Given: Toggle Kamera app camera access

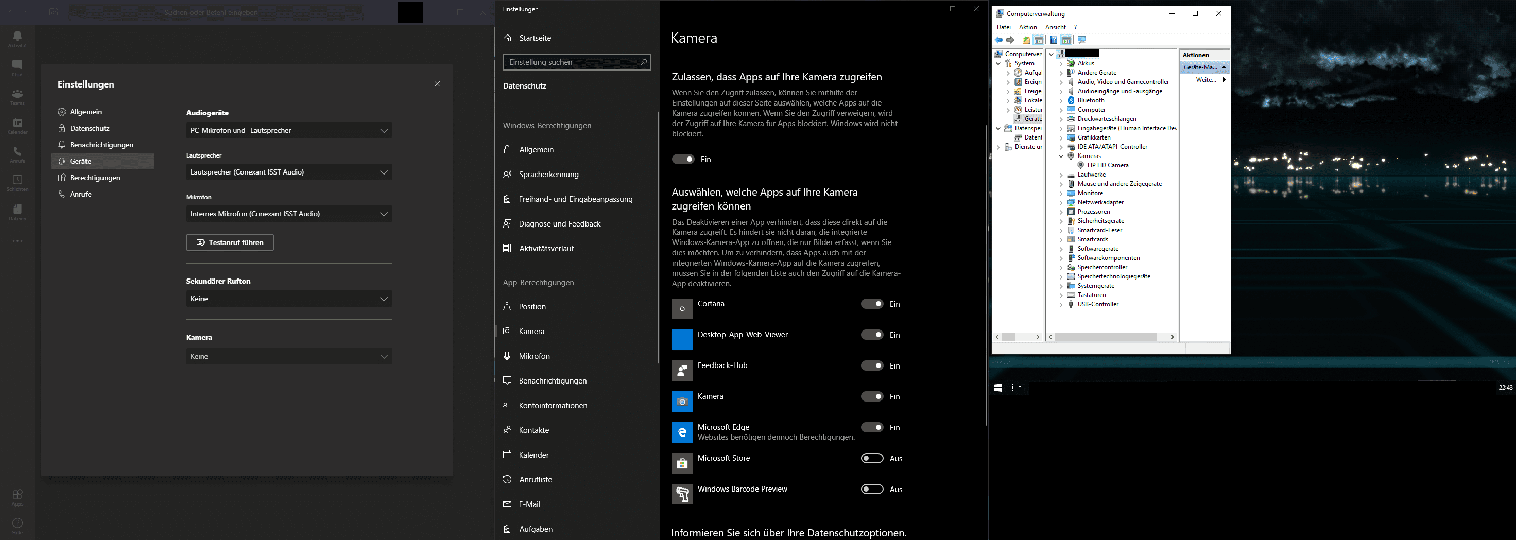Looking at the screenshot, I should pos(872,396).
